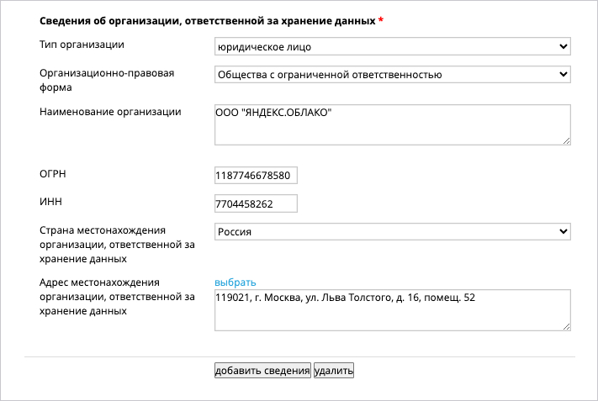Open the country dropdown showing Россия
The width and height of the screenshot is (598, 401).
pyautogui.click(x=393, y=231)
